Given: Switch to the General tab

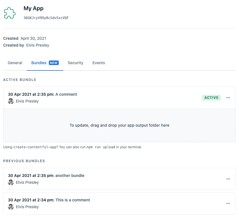Looking at the screenshot, I should [x=15, y=62].
